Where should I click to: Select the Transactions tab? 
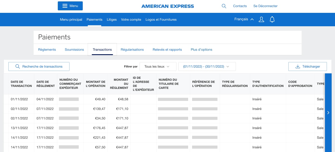coord(102,49)
